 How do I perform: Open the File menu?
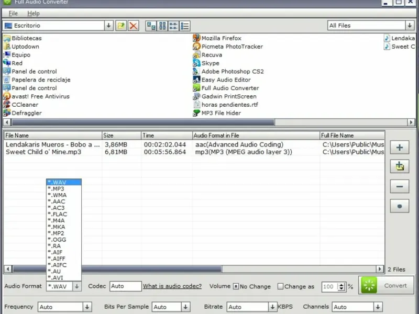pos(13,14)
